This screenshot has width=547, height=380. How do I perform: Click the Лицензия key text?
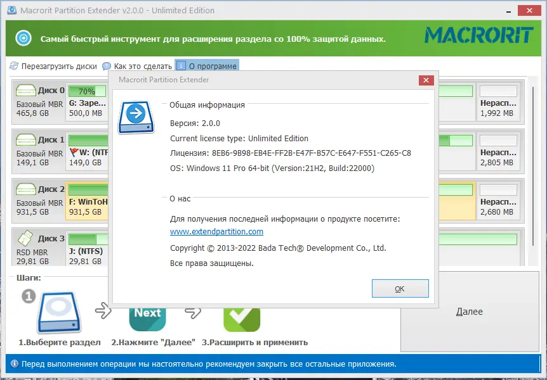[291, 153]
